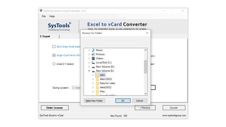Click the data(2022) folder icon
Screen dimensions: 226x127
coord(97,87)
